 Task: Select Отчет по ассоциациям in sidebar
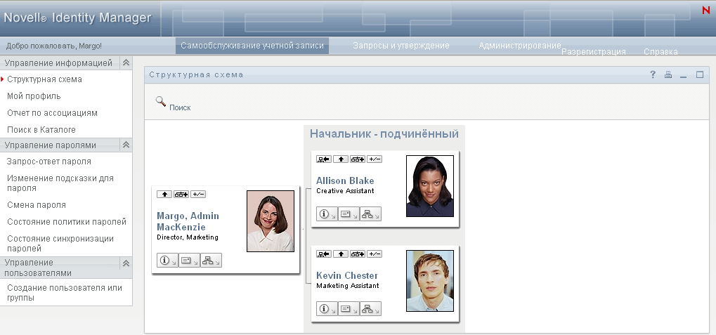[52, 113]
